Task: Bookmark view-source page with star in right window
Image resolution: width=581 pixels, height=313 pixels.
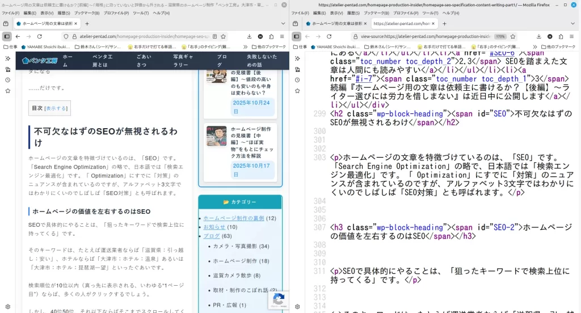Action: [x=513, y=36]
